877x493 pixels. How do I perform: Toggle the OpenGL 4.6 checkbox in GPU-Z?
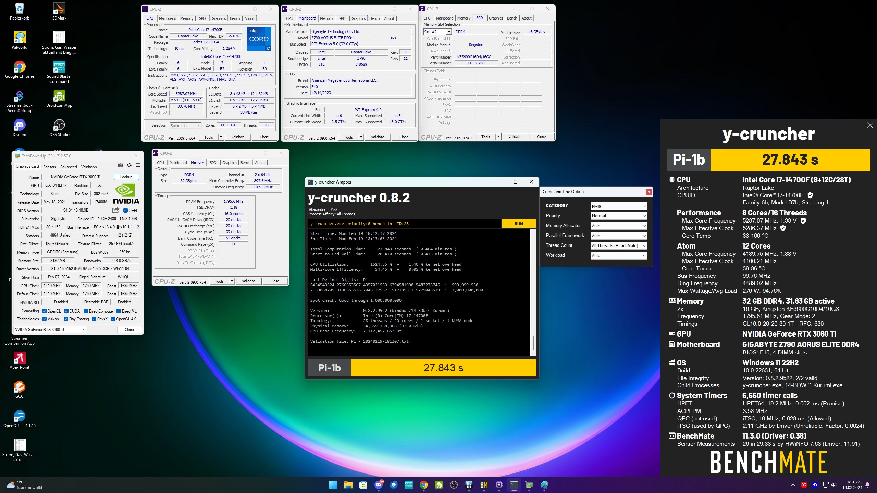113,319
